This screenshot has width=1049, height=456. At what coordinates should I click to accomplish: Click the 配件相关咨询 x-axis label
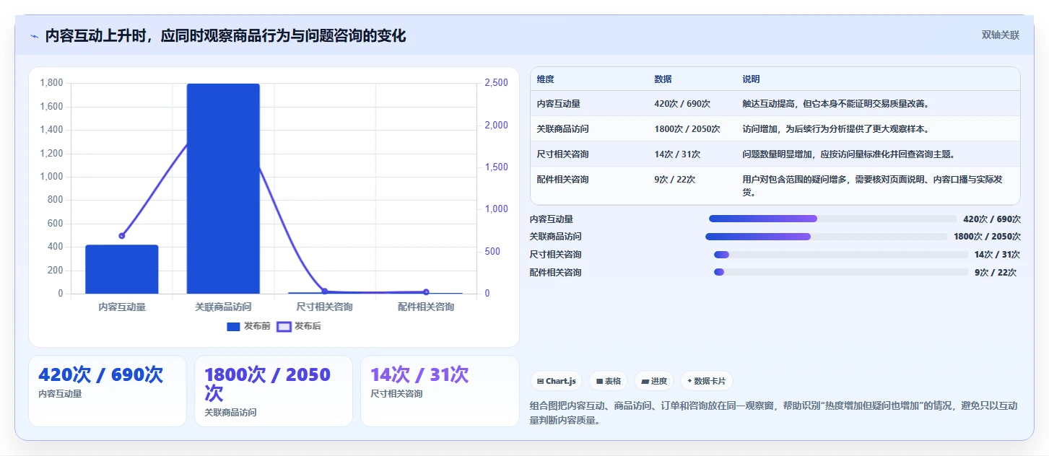click(x=426, y=307)
